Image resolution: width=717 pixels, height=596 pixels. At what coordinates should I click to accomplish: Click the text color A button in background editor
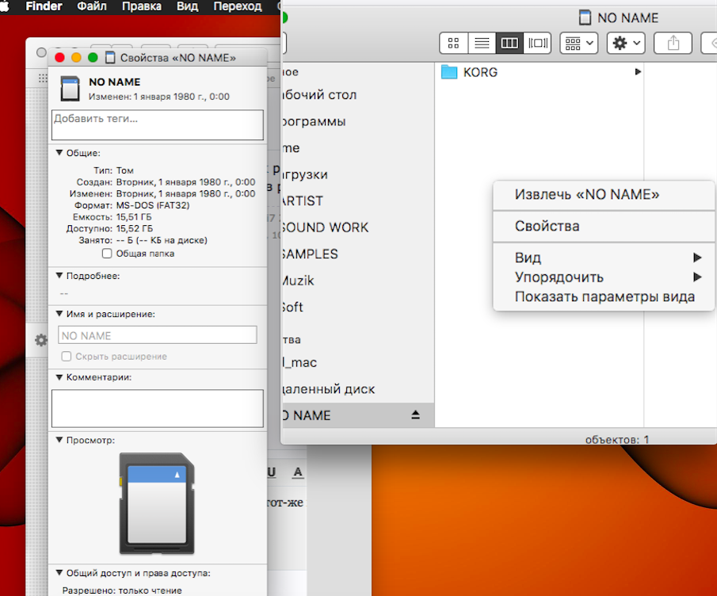point(298,472)
